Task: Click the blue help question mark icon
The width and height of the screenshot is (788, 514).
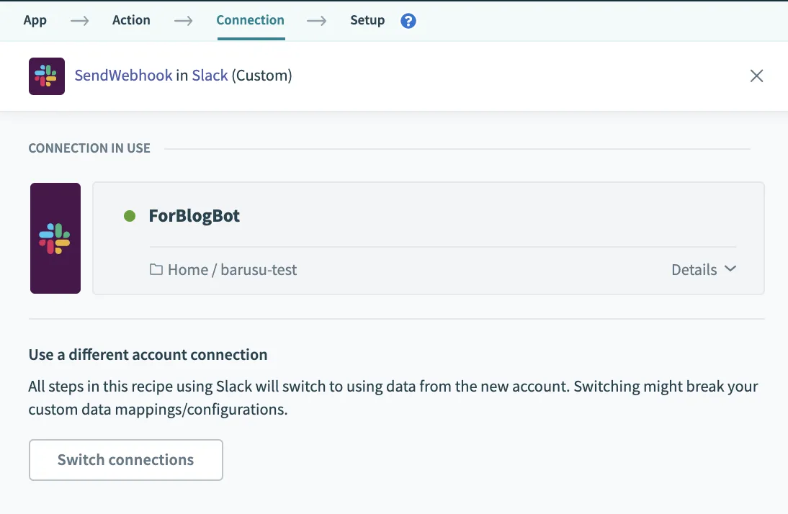Action: [408, 21]
